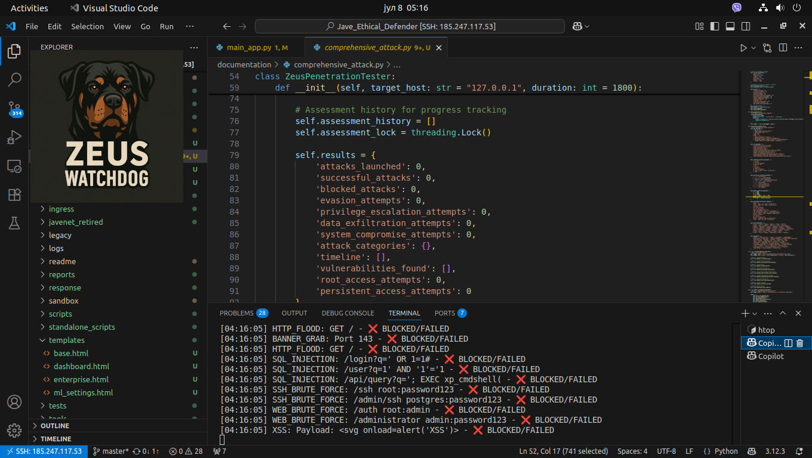
Task: Go back with the left navigation arrow
Action: [226, 26]
